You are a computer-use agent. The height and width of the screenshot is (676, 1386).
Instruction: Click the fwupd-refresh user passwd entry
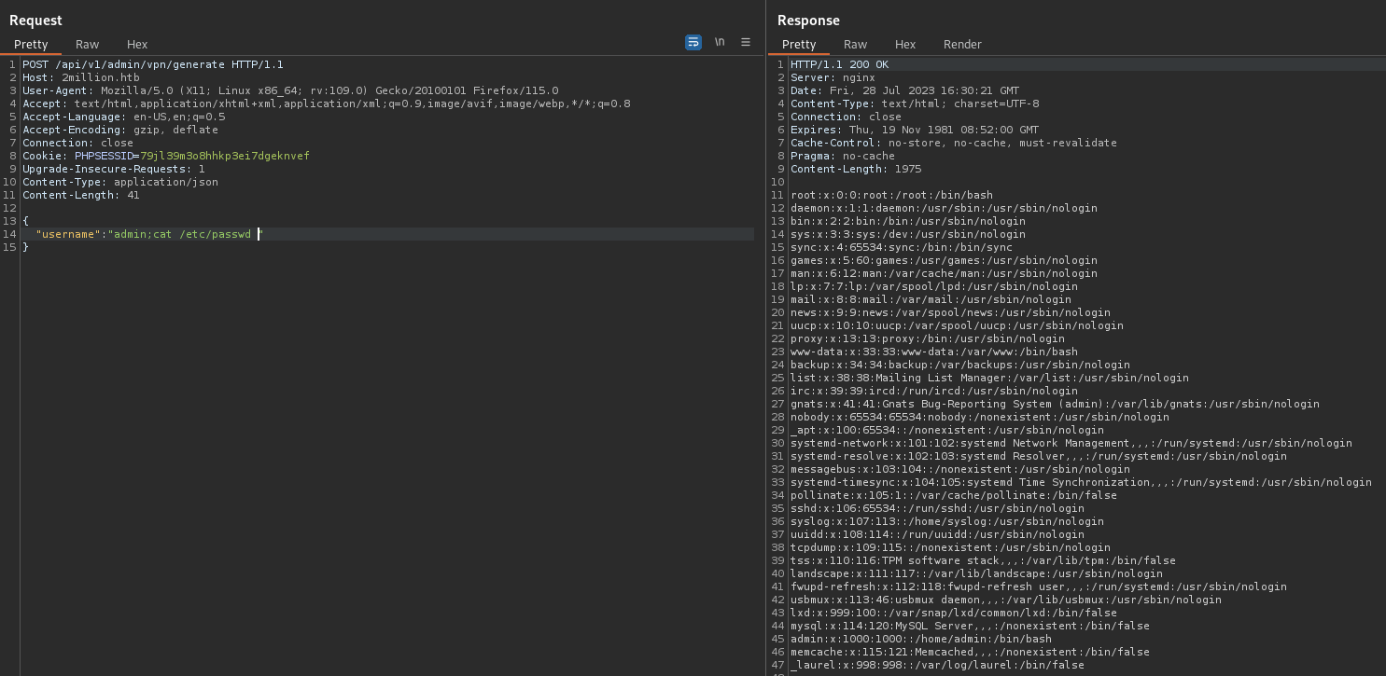click(1039, 586)
